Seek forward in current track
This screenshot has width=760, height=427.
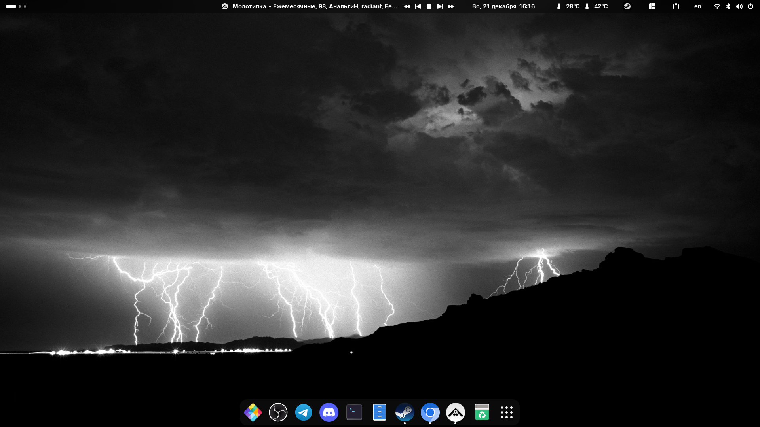tap(451, 6)
